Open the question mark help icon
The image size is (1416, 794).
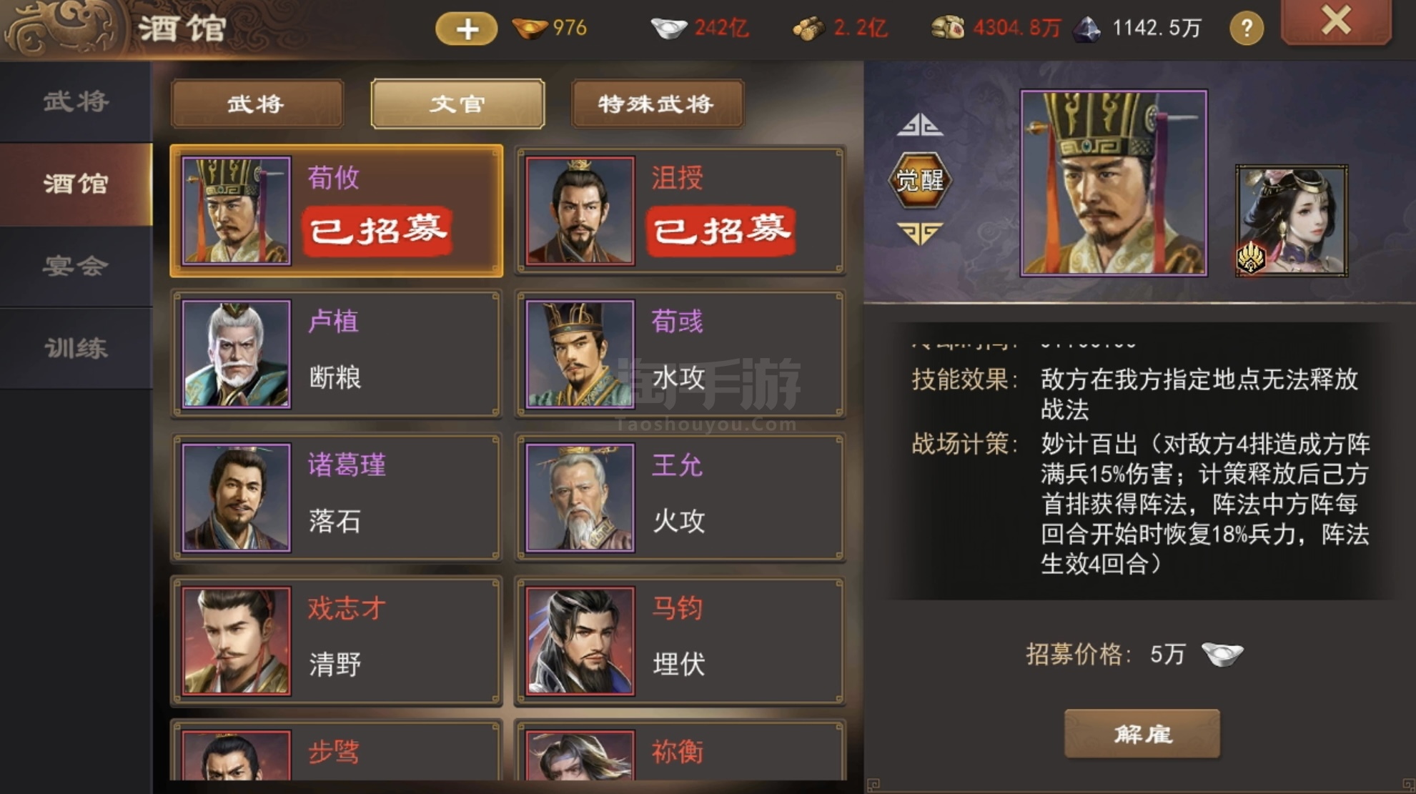[x=1246, y=28]
